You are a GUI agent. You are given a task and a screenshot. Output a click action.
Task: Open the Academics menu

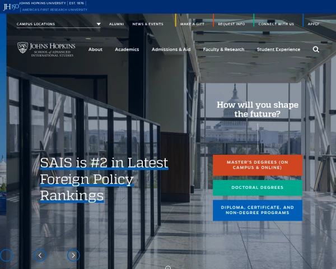[x=127, y=49]
